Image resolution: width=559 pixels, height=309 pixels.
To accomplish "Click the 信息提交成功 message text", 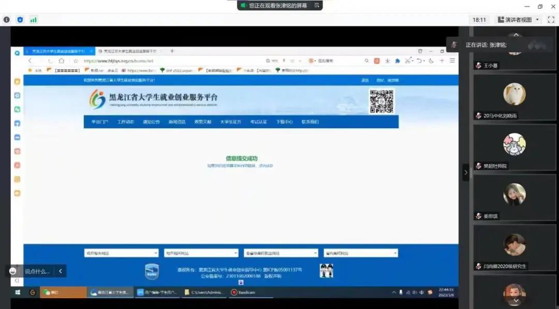I will pos(241,159).
